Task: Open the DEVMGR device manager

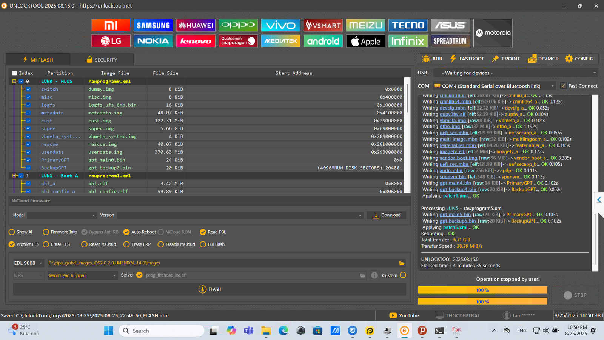Action: click(543, 59)
